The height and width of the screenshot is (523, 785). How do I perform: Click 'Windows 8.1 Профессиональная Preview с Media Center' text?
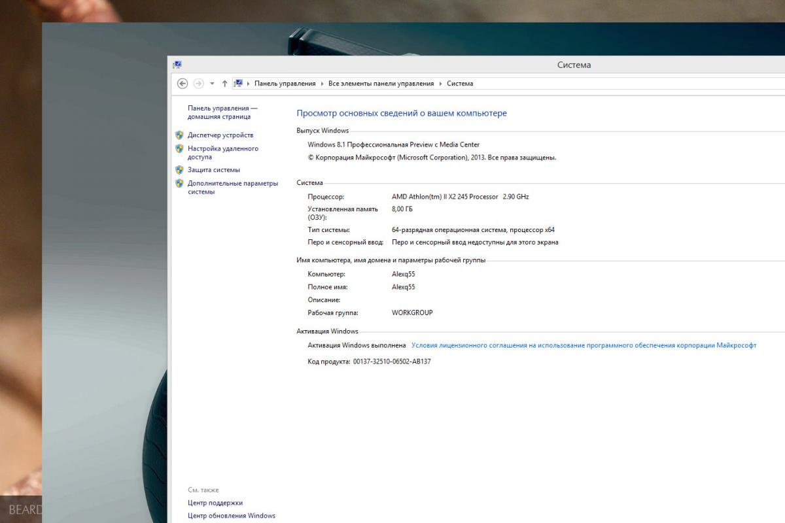[394, 144]
